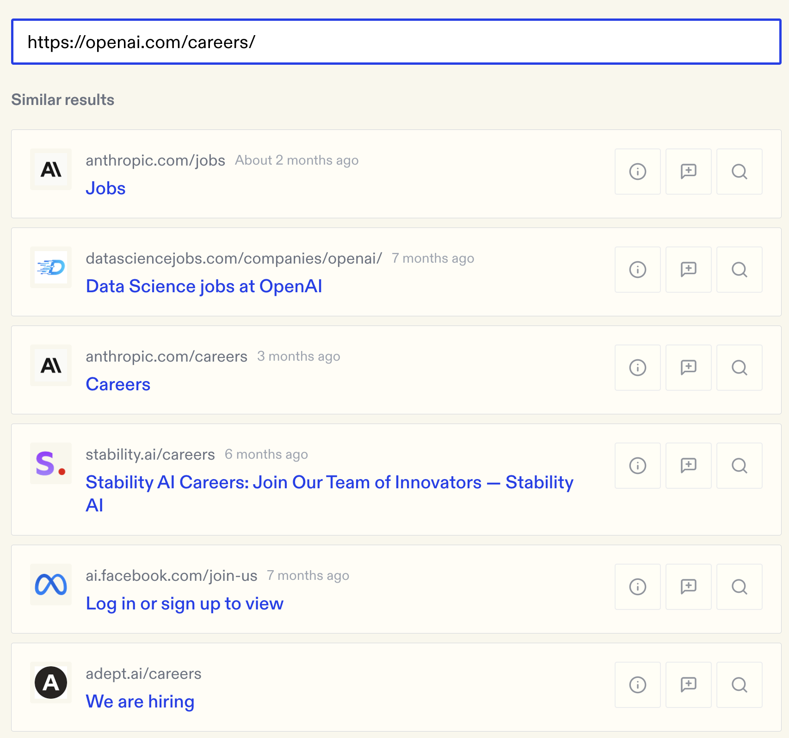The image size is (789, 738).
Task: Click the Stability AI logo thumbnail
Action: (x=51, y=463)
